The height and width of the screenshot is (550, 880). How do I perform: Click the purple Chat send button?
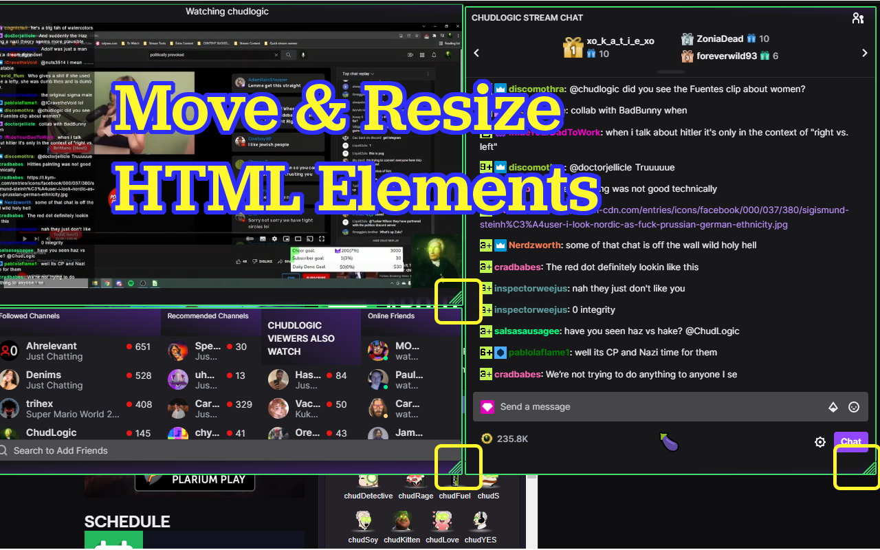coord(851,442)
